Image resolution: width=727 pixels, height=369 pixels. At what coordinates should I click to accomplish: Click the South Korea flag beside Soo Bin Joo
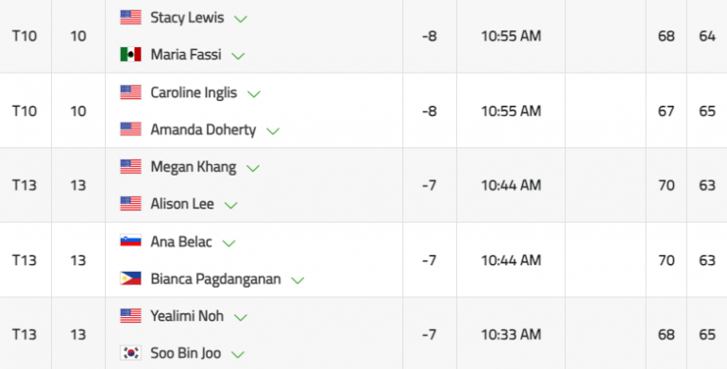pos(130,353)
